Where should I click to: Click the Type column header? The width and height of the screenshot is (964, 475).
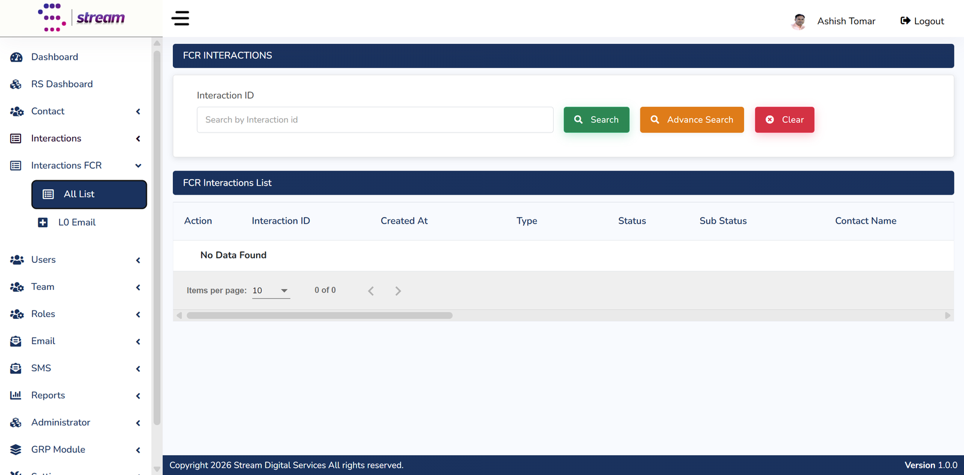pos(527,221)
